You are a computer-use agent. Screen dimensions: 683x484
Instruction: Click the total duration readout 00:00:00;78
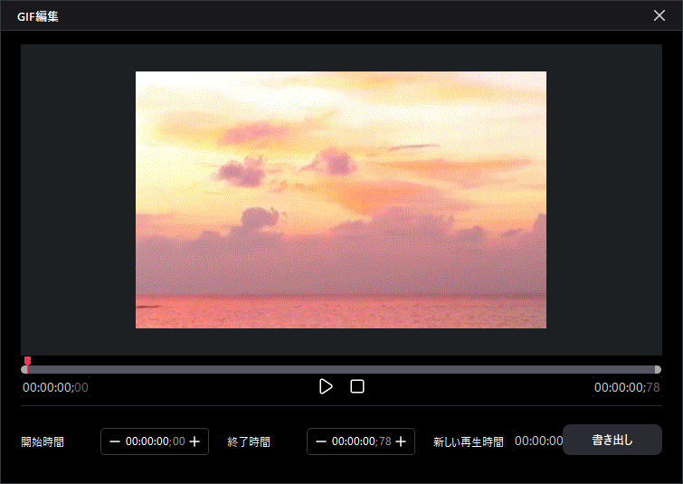click(x=626, y=387)
